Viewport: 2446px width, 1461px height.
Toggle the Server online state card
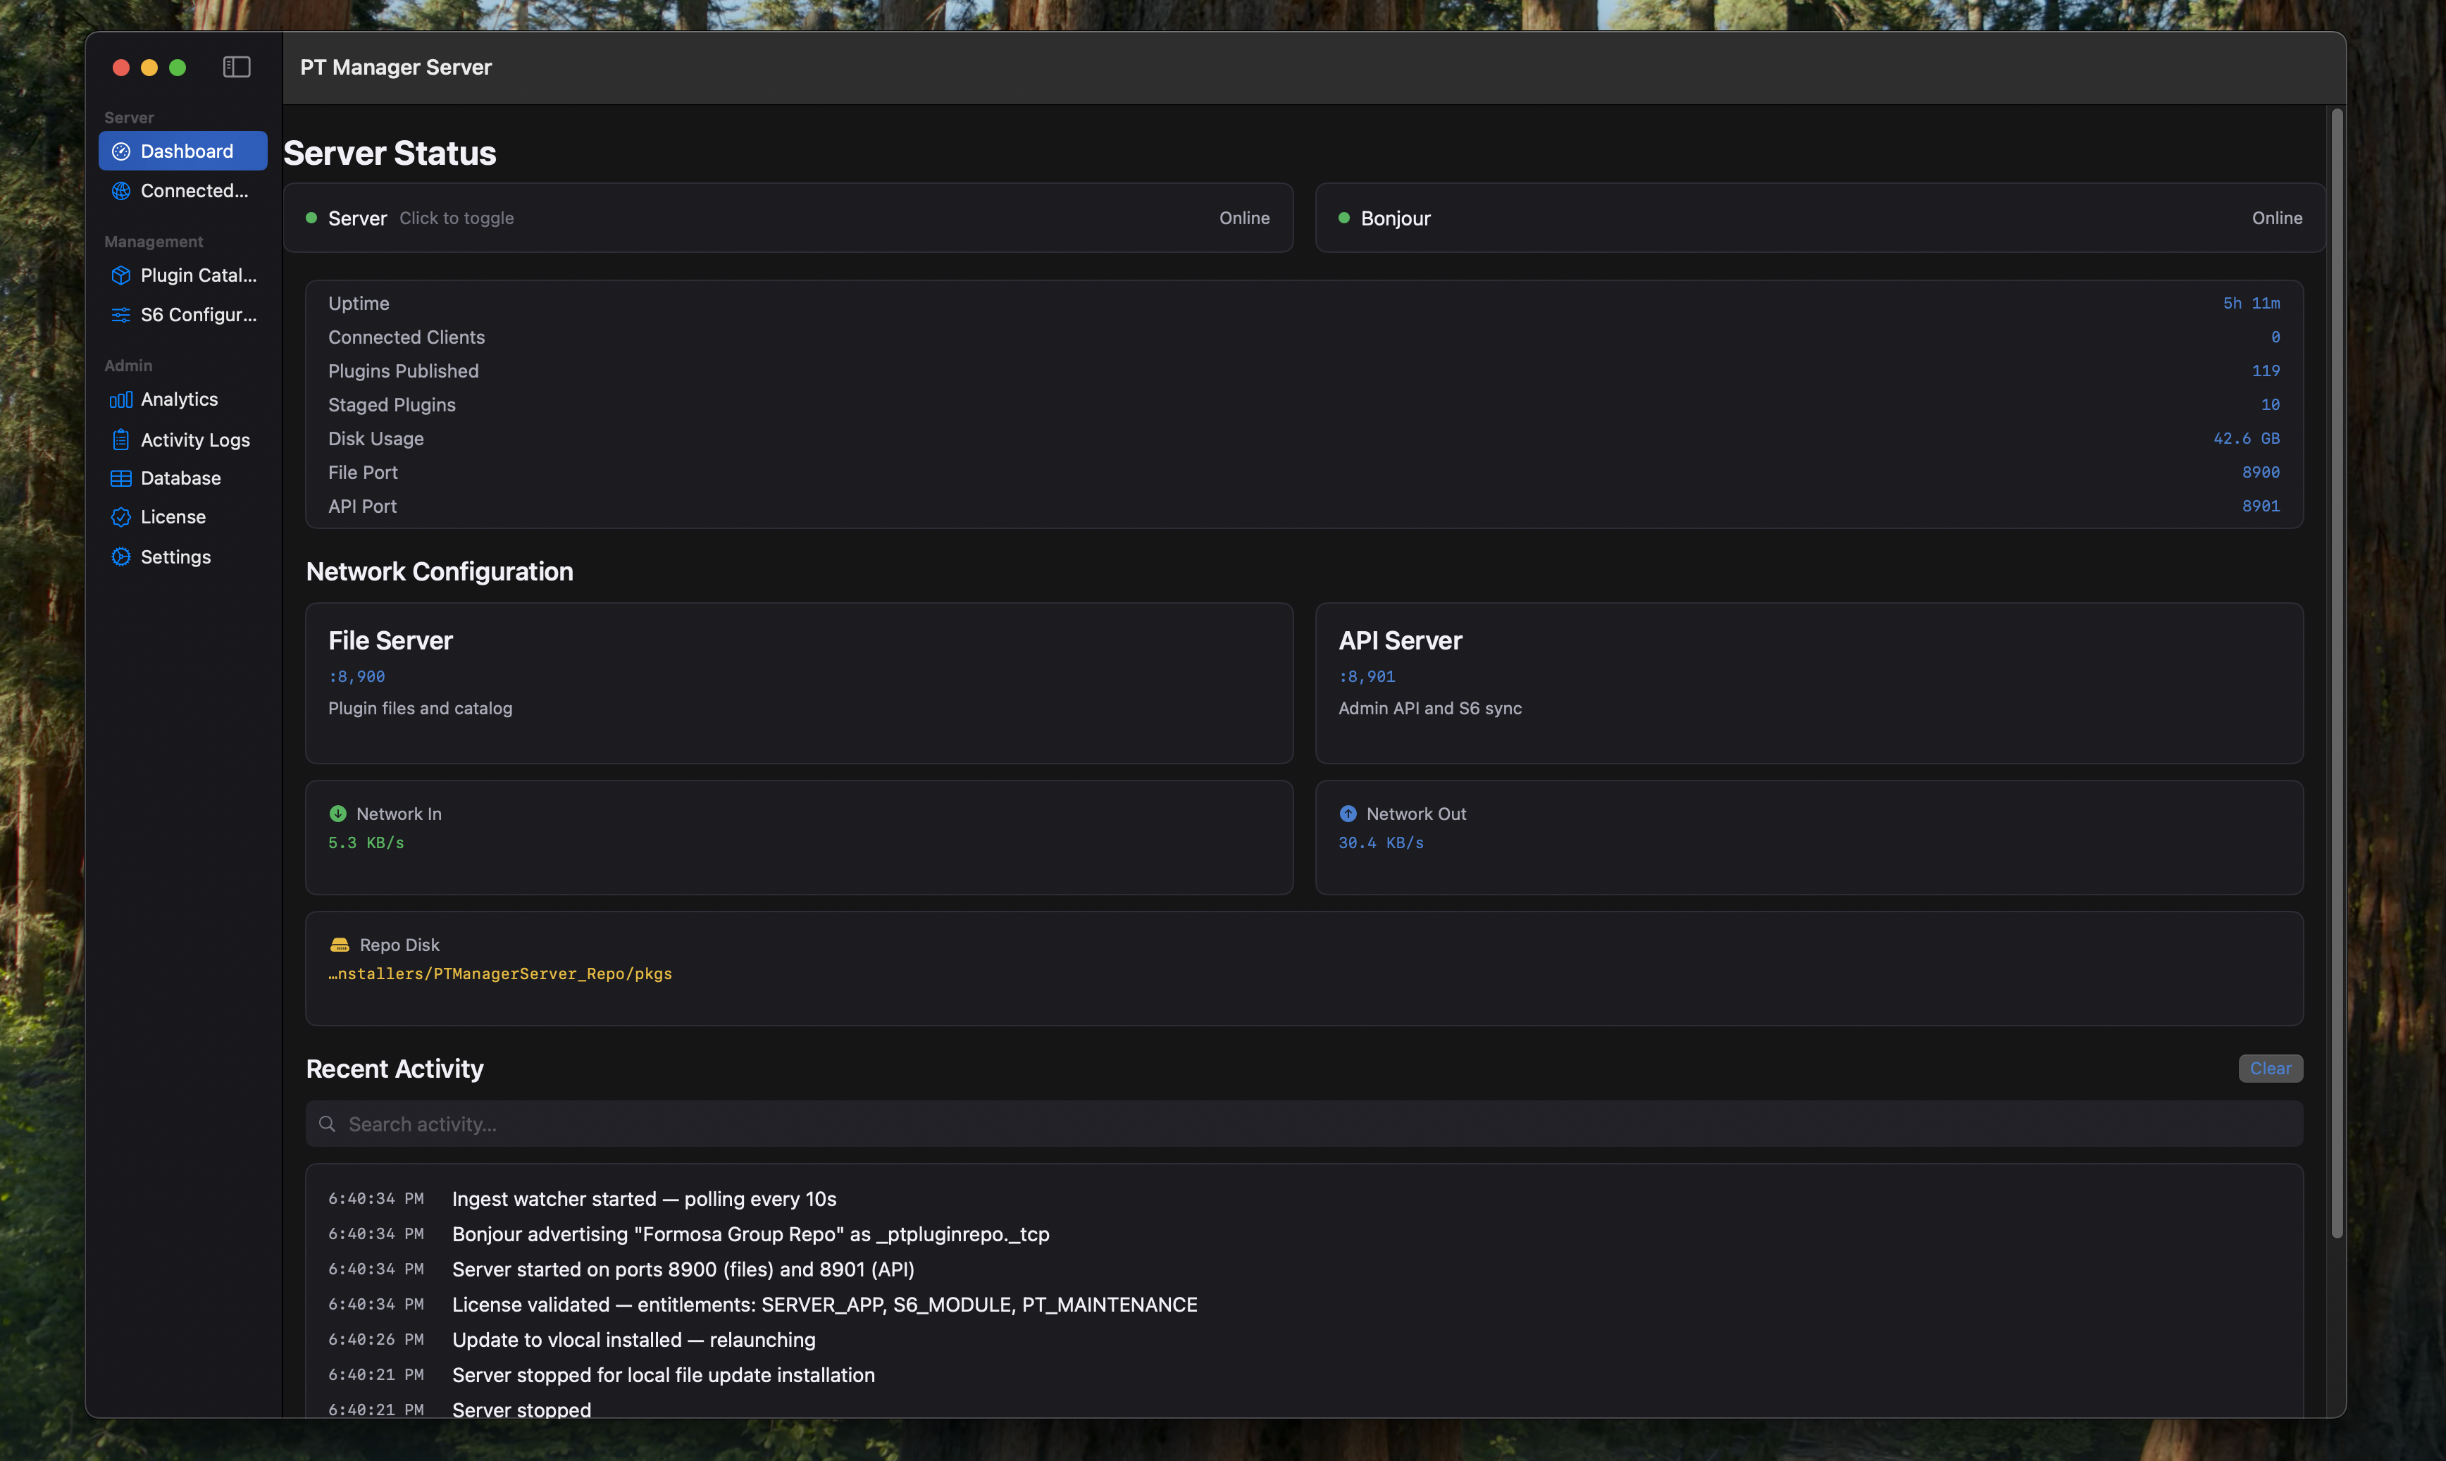(788, 218)
